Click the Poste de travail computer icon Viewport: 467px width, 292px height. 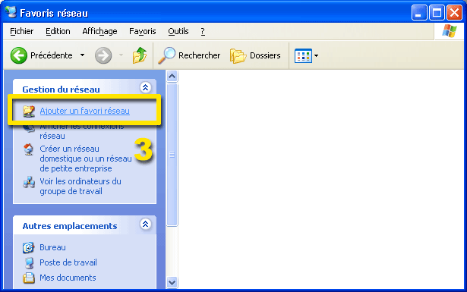pyautogui.click(x=29, y=263)
